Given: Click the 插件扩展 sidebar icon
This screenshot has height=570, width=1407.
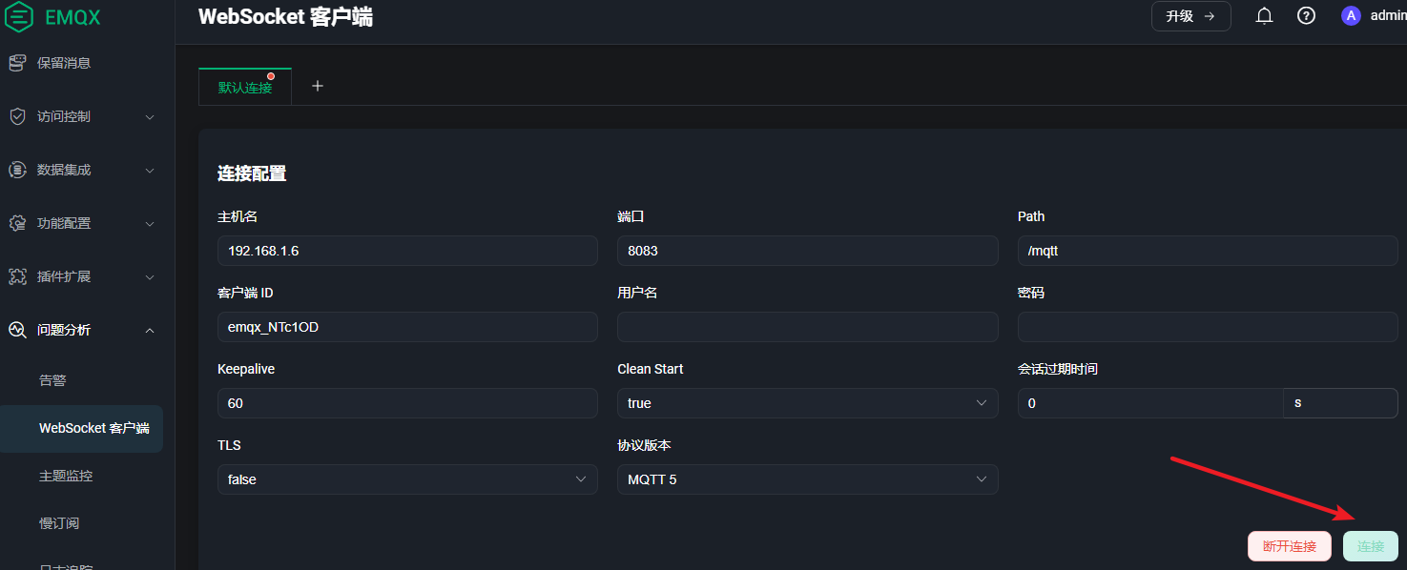Looking at the screenshot, I should click(x=17, y=276).
